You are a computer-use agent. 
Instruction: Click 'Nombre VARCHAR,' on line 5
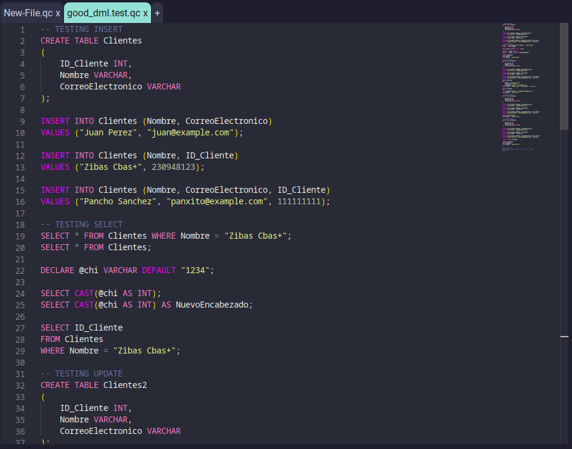tap(96, 75)
